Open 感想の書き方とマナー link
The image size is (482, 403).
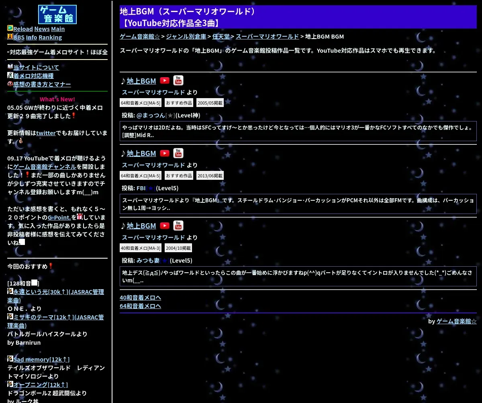tap(42, 84)
